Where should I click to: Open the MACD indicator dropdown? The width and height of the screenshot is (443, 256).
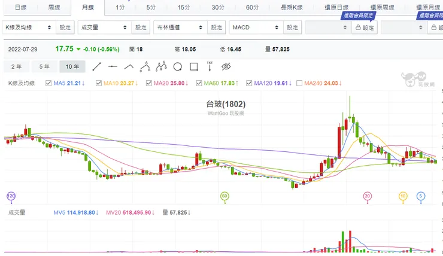pyautogui.click(x=256, y=28)
